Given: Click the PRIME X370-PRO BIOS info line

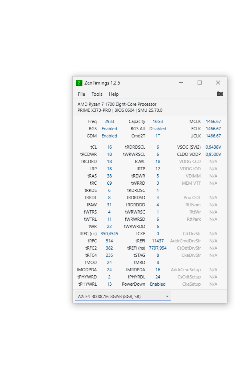Looking at the screenshot, I should [120, 110].
